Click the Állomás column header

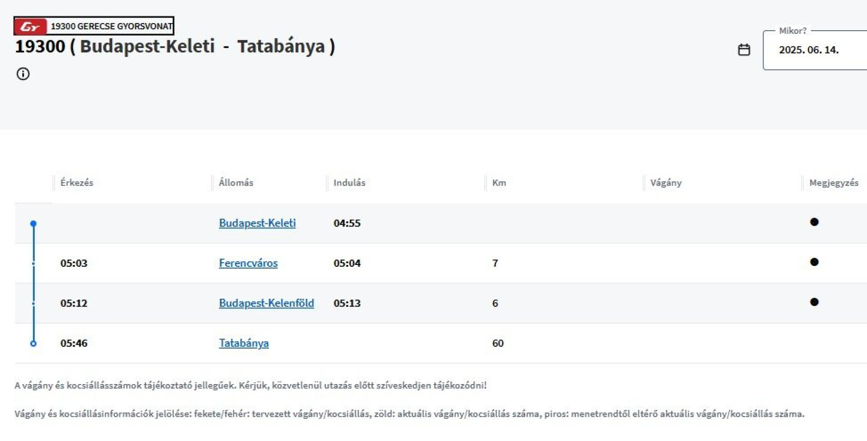coord(236,183)
